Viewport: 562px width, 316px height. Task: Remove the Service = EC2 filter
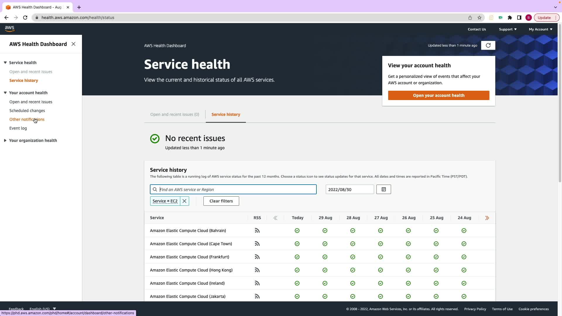pos(184,201)
